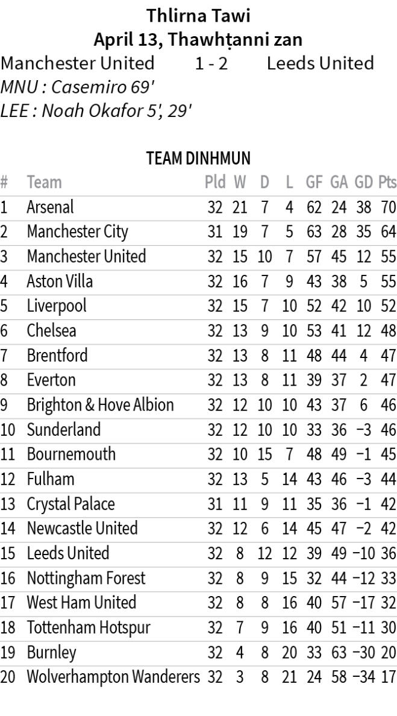Click the Pts column header
The width and height of the screenshot is (397, 716).
387,182
